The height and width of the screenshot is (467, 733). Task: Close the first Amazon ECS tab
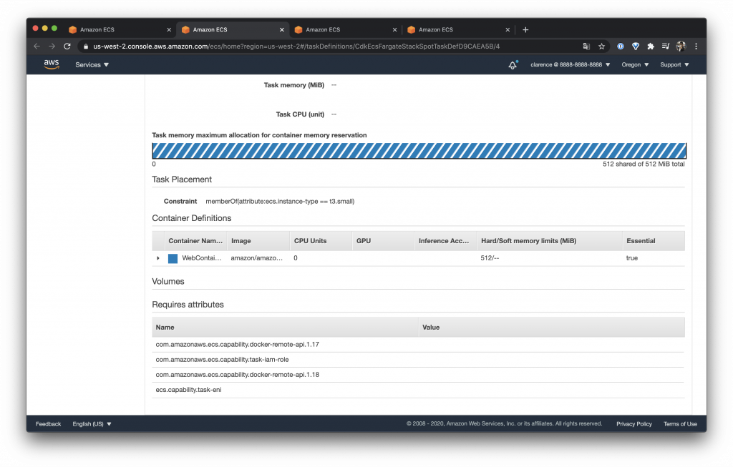click(169, 29)
